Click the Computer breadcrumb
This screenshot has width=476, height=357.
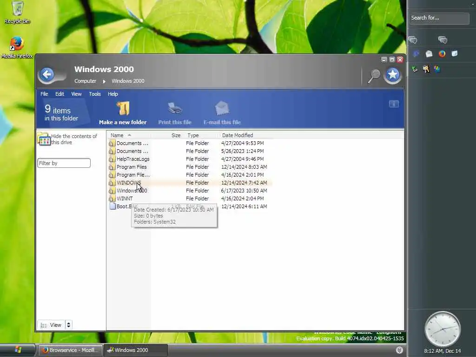point(86,81)
